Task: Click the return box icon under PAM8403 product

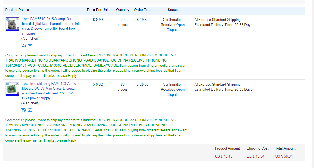Action: [30, 110]
